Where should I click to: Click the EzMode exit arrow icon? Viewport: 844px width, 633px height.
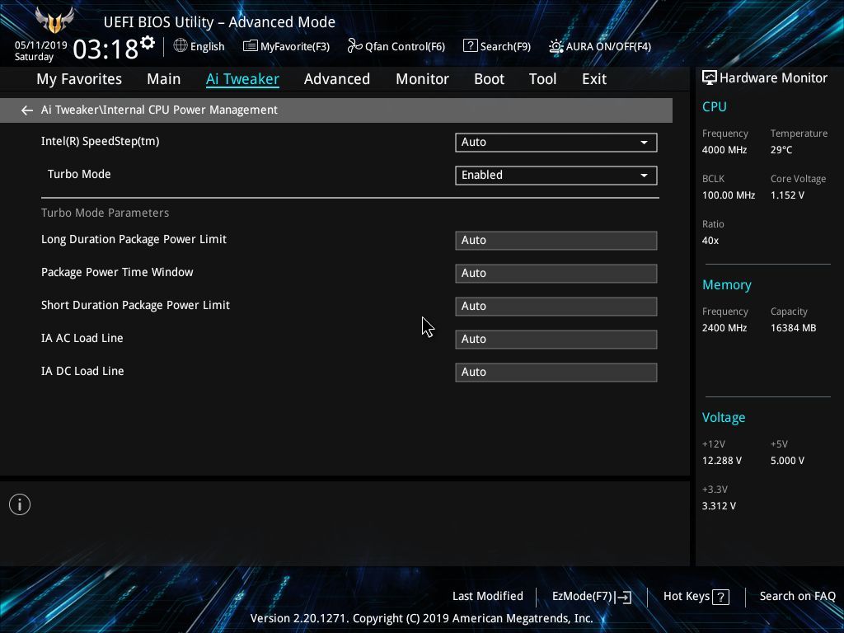[623, 597]
